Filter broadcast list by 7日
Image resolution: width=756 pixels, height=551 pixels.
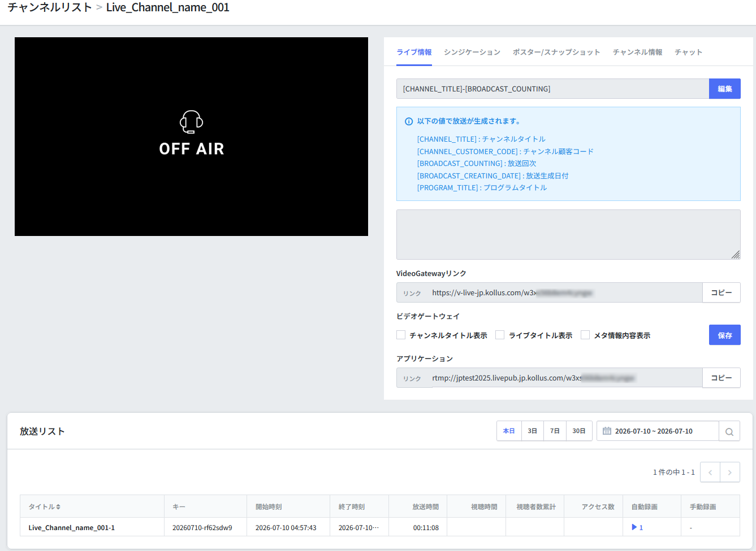(555, 431)
